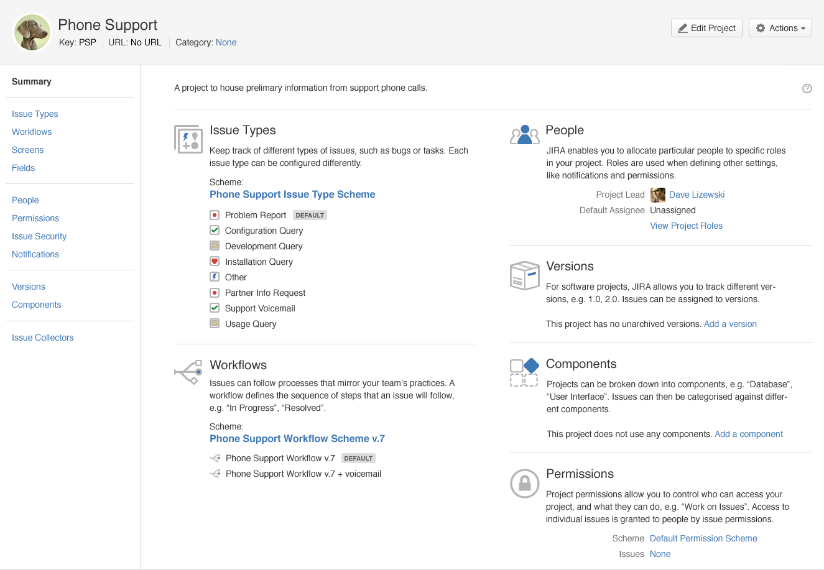Click Add a version link
The width and height of the screenshot is (824, 570).
[x=730, y=324]
